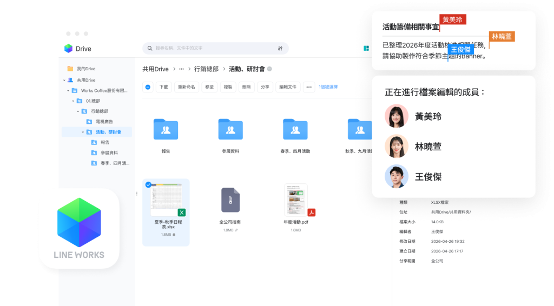
Task: Select 我的Drive in the sidebar
Action: [85, 69]
